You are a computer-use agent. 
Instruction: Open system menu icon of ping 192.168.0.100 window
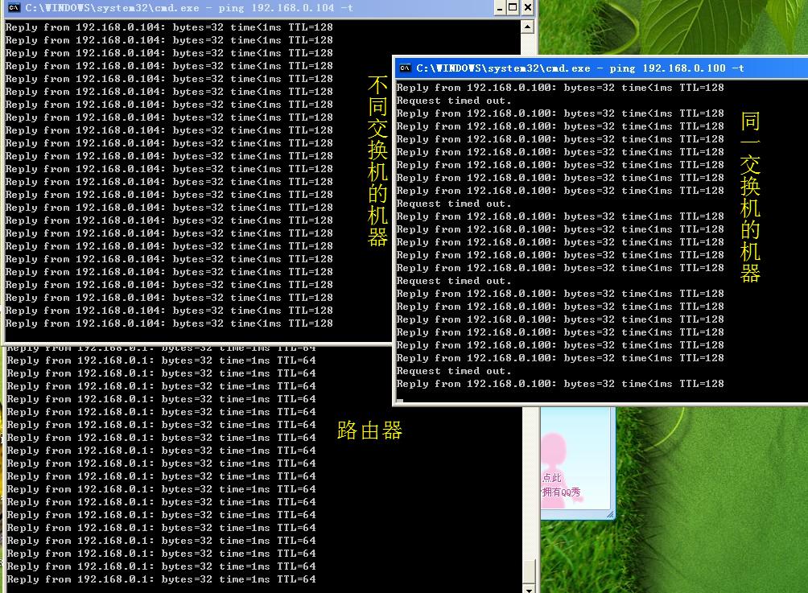pyautogui.click(x=405, y=68)
